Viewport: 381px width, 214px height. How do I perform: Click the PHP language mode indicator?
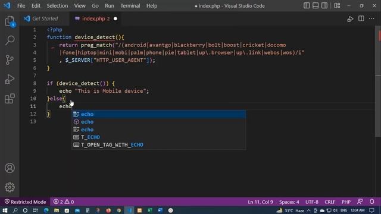click(x=346, y=202)
